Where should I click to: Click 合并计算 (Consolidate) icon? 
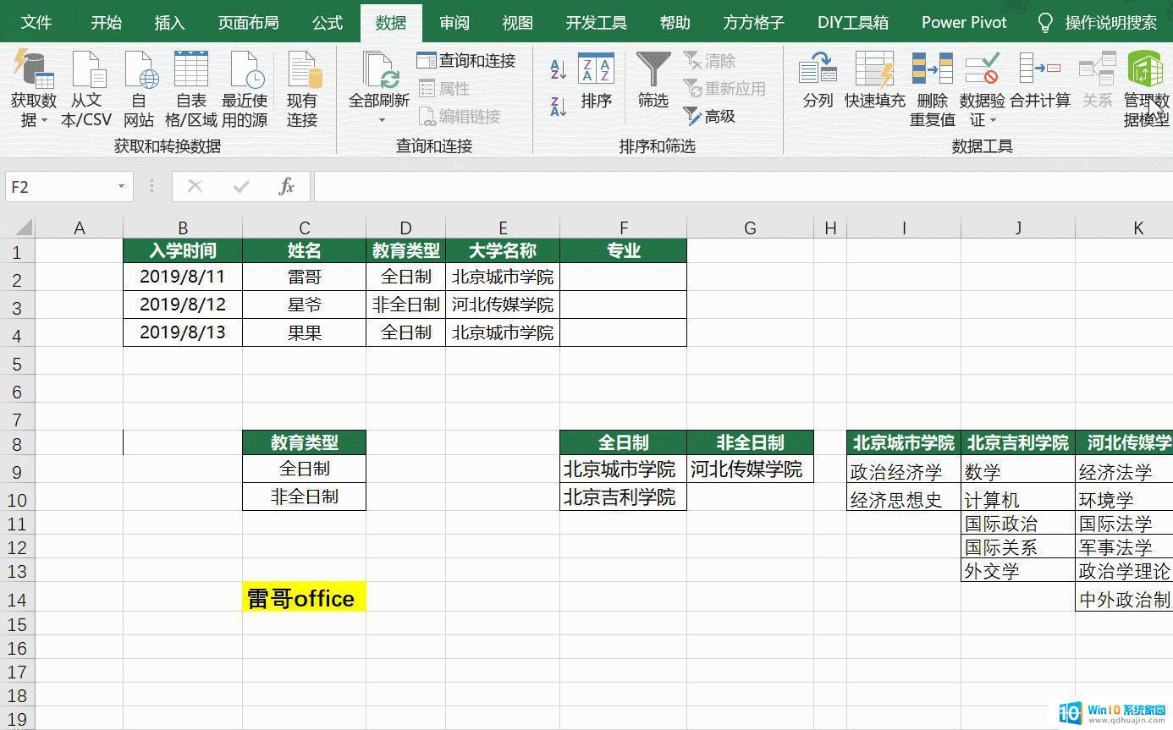1040,69
